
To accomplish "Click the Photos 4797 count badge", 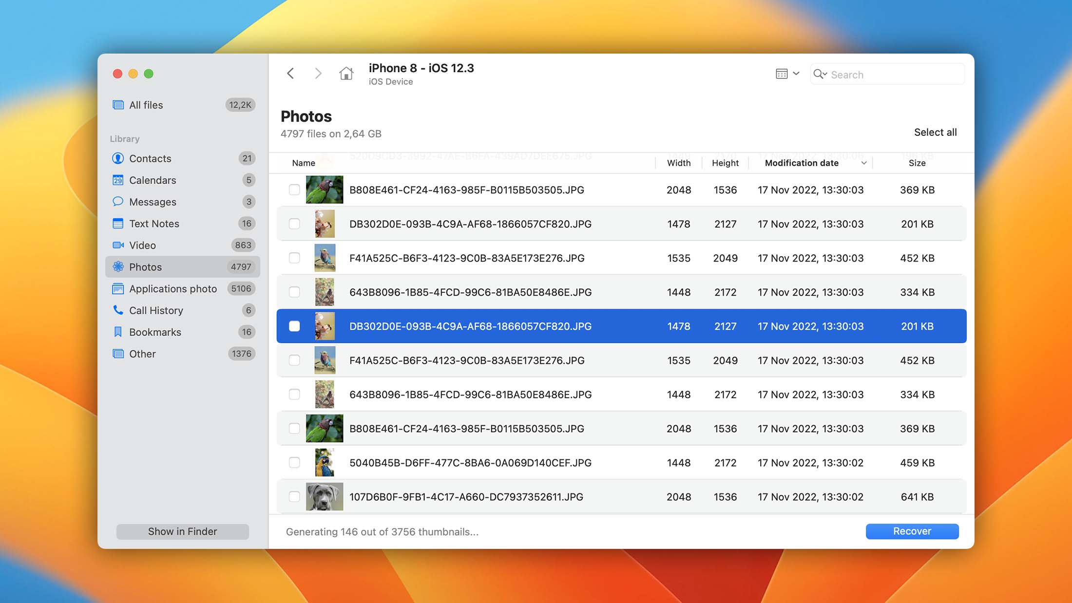I will [x=241, y=267].
